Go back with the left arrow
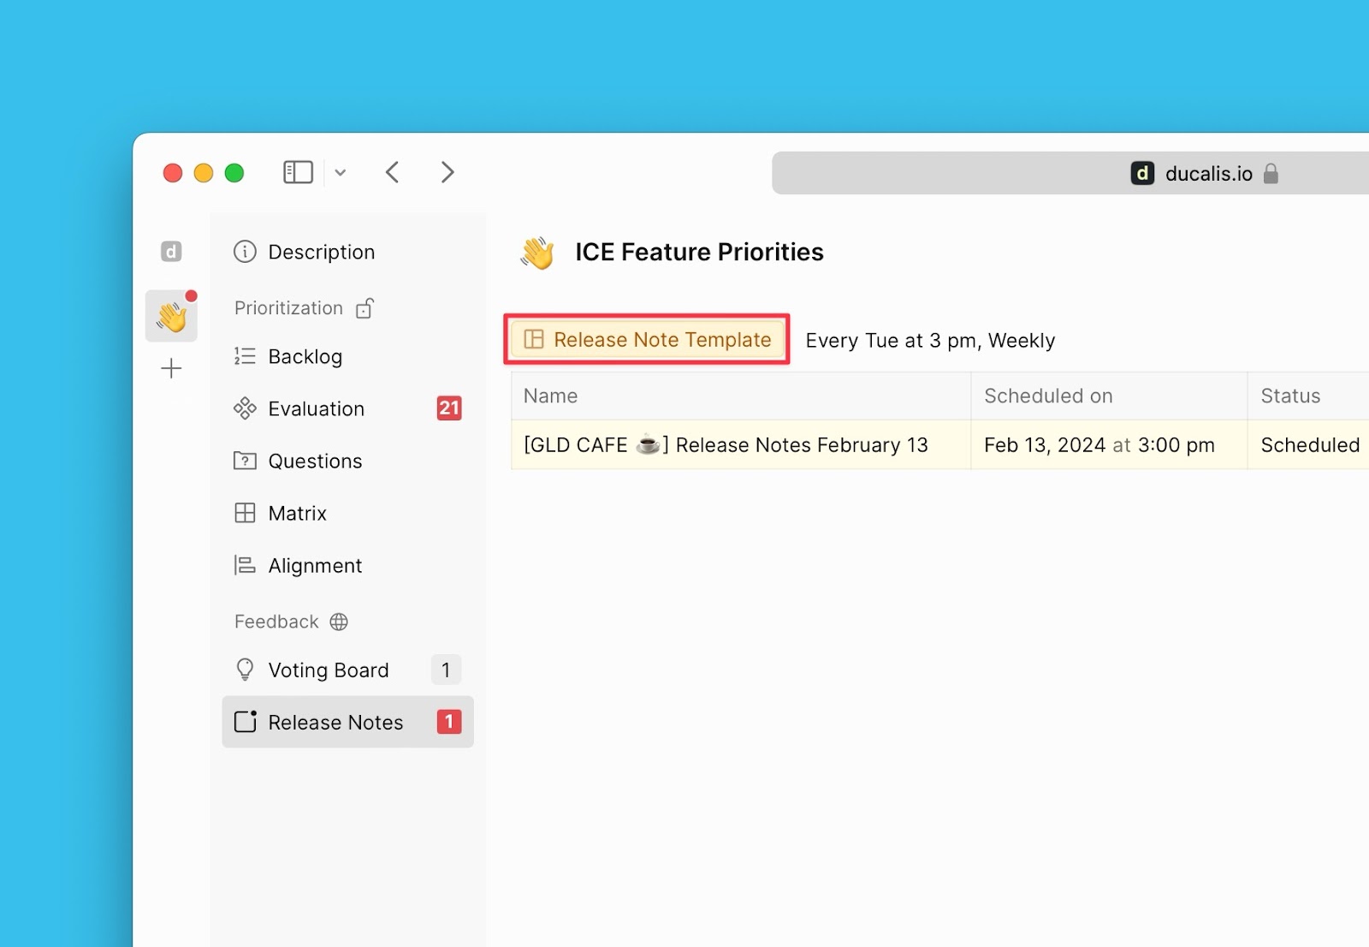The height and width of the screenshot is (947, 1369). [x=393, y=173]
